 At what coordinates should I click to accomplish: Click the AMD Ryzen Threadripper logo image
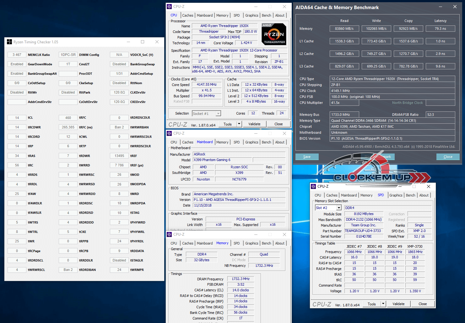pyautogui.click(x=274, y=34)
